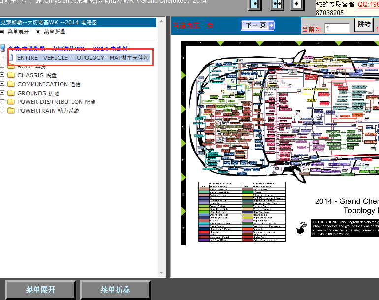Open the red QQ customer service link

[368, 4]
